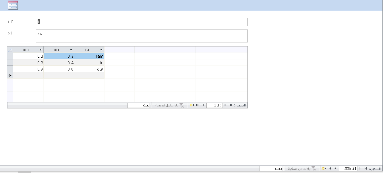Jump to last record in main form navigator
Viewport: 383px width, 173px height.
point(330,169)
